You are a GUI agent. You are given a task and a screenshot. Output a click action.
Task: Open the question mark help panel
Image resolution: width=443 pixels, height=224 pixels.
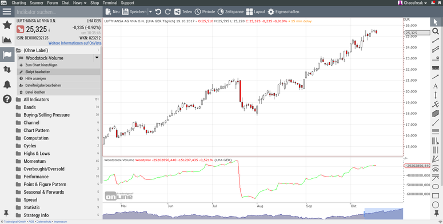click(7, 99)
